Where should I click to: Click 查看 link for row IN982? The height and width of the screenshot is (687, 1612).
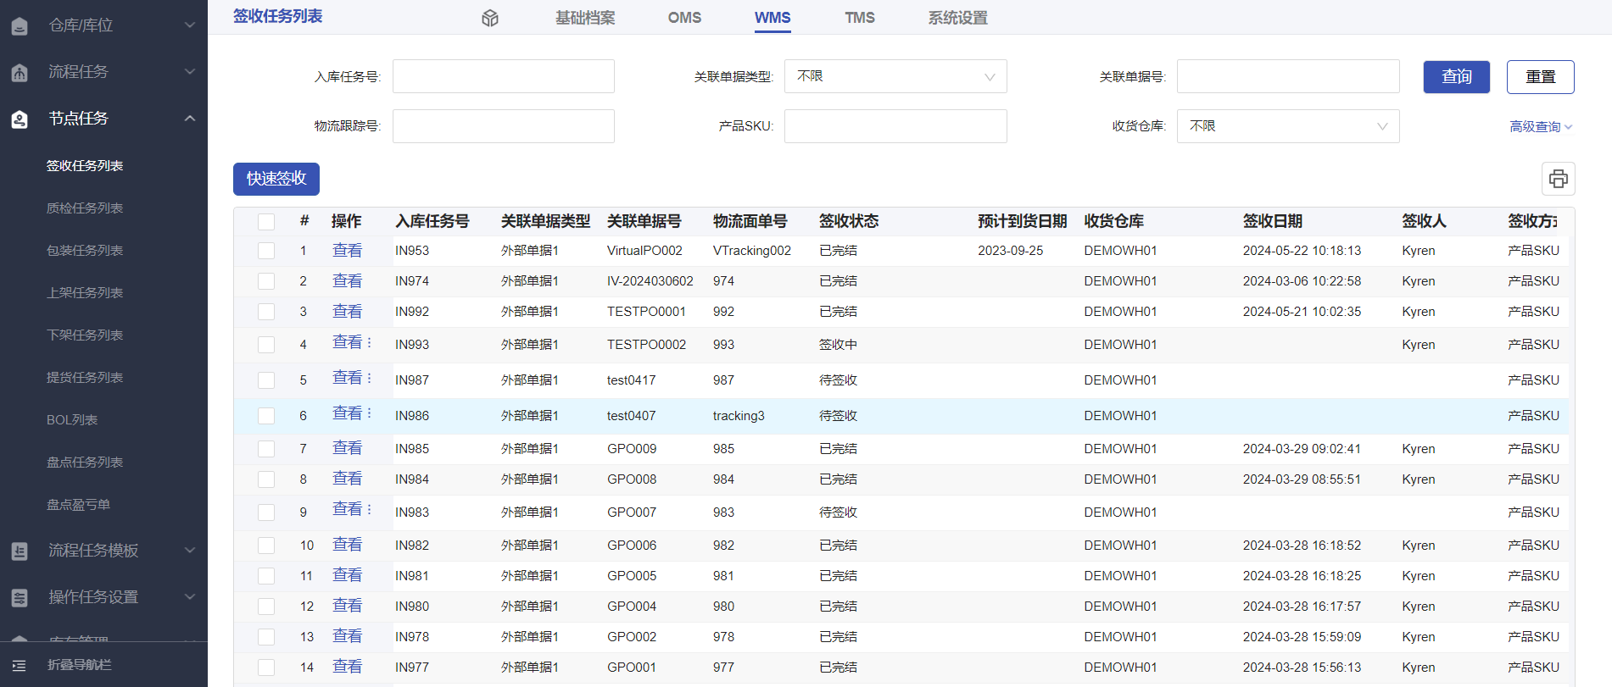coord(347,545)
